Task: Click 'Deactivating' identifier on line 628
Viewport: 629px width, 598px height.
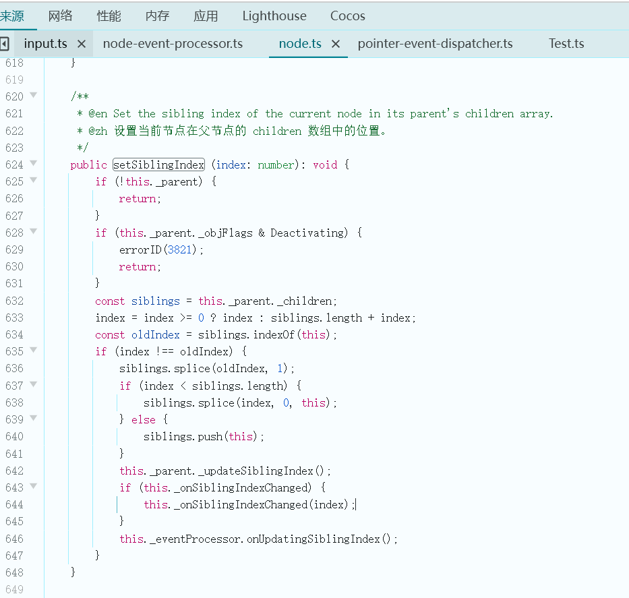Action: 307,233
